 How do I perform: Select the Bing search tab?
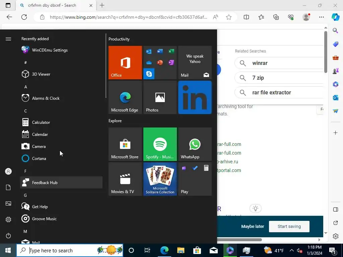pyautogui.click(x=56, y=5)
